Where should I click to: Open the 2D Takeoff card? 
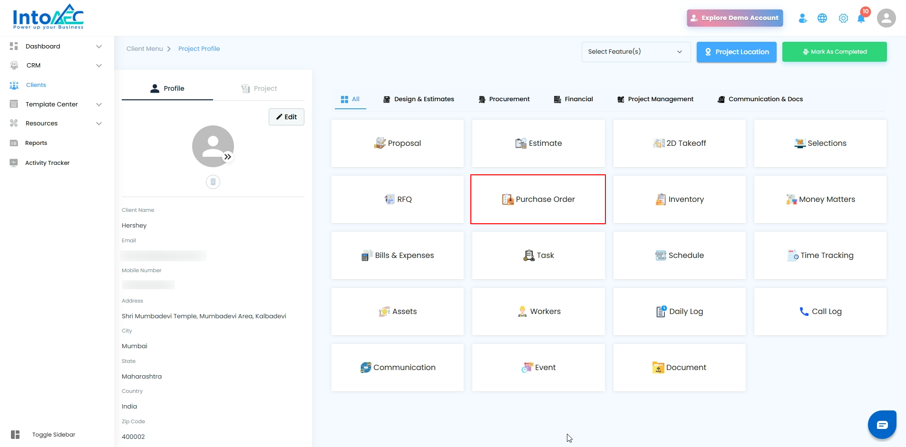[x=680, y=143]
